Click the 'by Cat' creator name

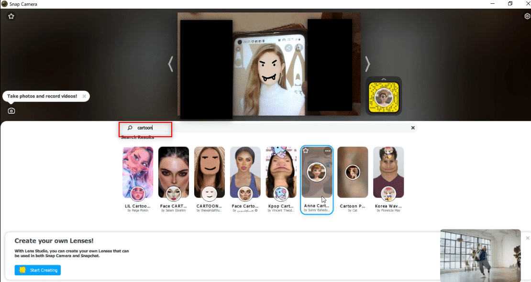(x=353, y=211)
